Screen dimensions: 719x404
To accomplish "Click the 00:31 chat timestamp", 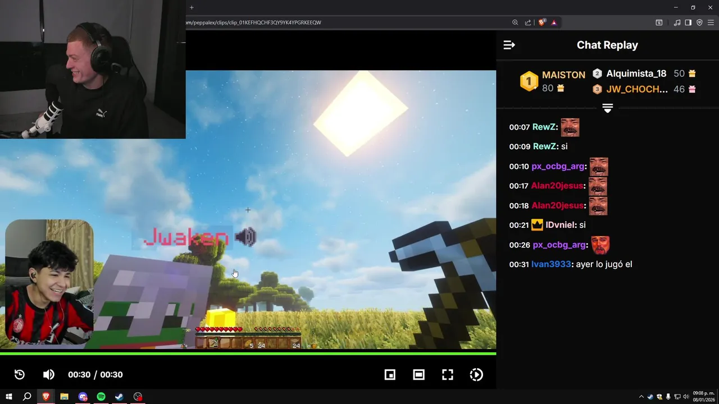I will (x=520, y=264).
